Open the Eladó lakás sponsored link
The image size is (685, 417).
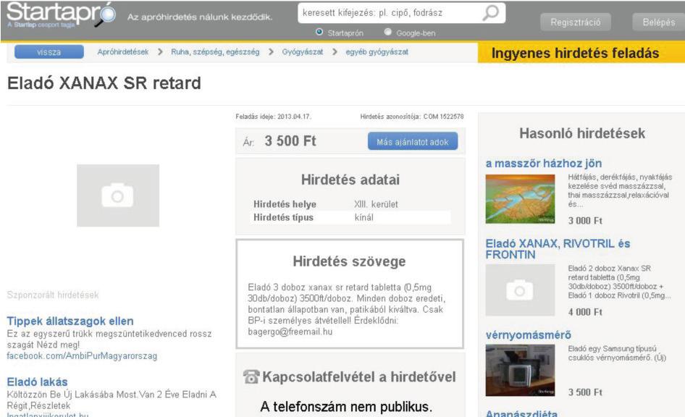click(x=37, y=382)
